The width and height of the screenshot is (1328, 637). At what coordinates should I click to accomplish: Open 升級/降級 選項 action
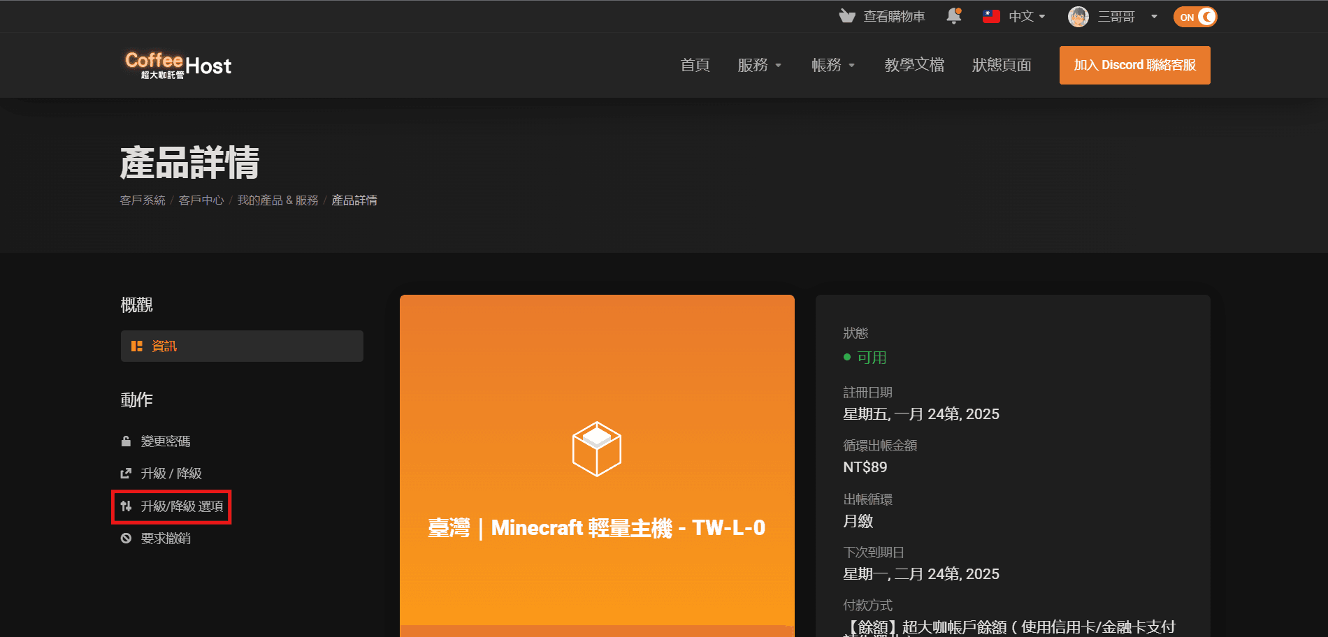pyautogui.click(x=182, y=506)
